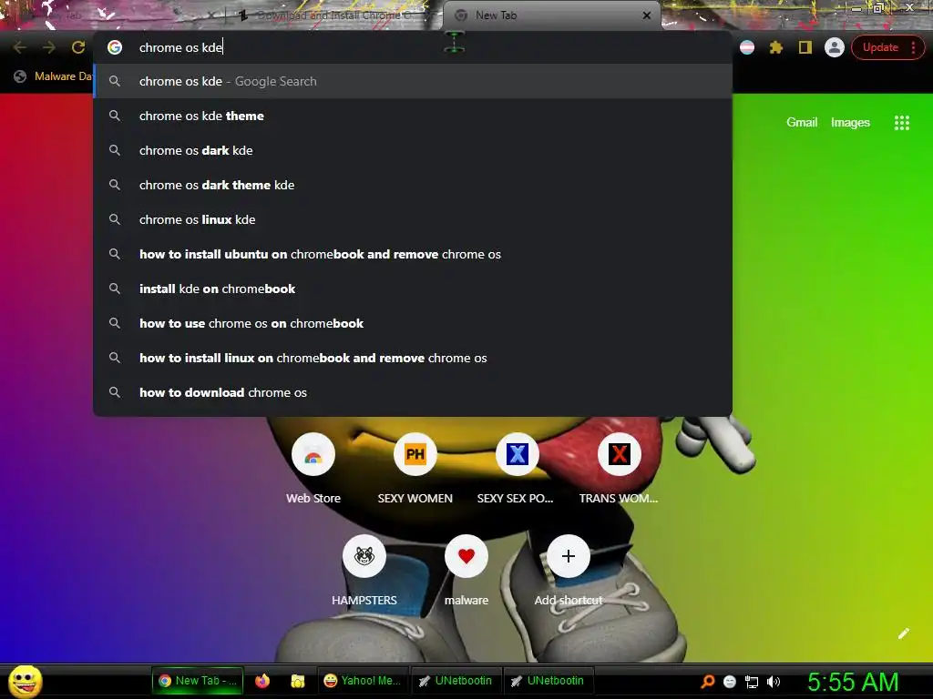Click the tray search magnifier icon
The image size is (933, 699).
pyautogui.click(x=707, y=682)
